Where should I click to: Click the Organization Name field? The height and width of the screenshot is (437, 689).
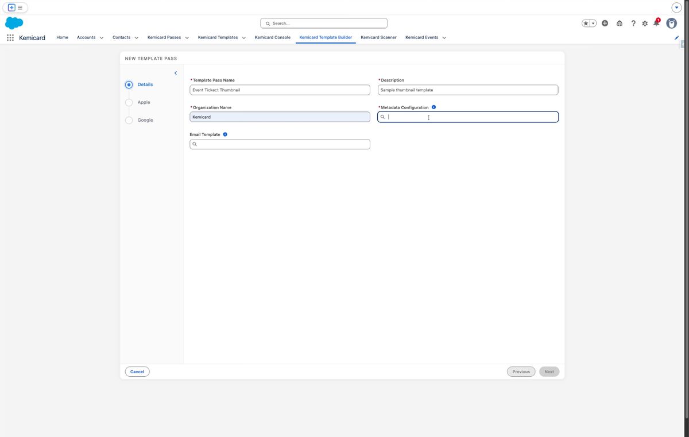pyautogui.click(x=280, y=117)
